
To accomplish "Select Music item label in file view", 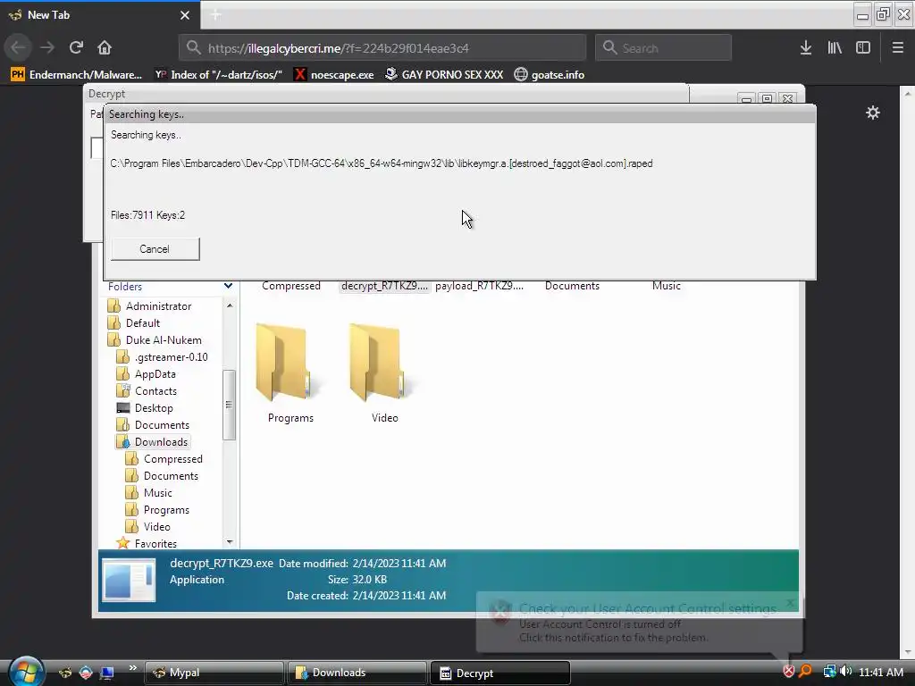I will tap(667, 286).
